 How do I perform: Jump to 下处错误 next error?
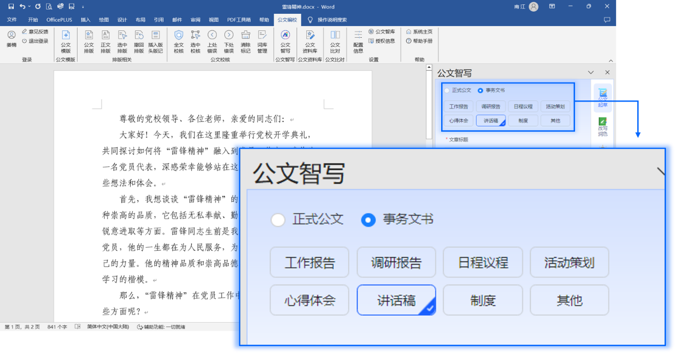pyautogui.click(x=229, y=41)
